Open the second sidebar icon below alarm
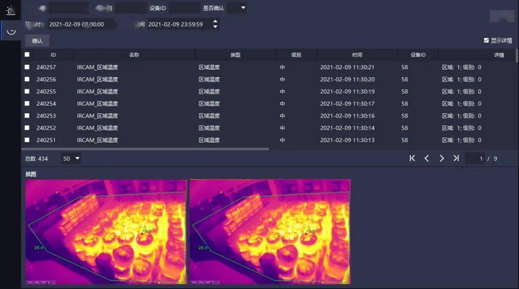 pyautogui.click(x=11, y=31)
